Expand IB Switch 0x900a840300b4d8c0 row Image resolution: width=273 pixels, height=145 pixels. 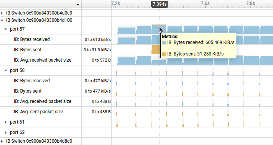2,141
